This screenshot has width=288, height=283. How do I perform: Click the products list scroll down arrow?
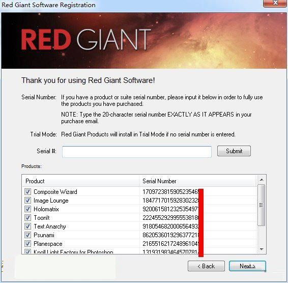tap(262, 249)
